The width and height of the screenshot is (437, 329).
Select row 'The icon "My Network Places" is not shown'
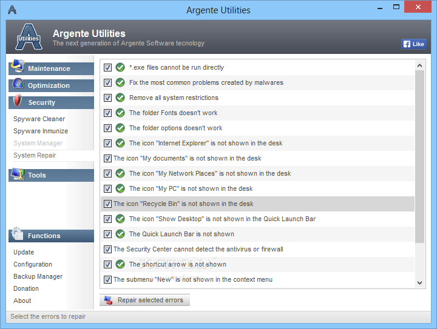pyautogui.click(x=257, y=173)
